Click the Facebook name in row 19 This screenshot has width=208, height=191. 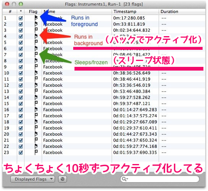pos(53,128)
